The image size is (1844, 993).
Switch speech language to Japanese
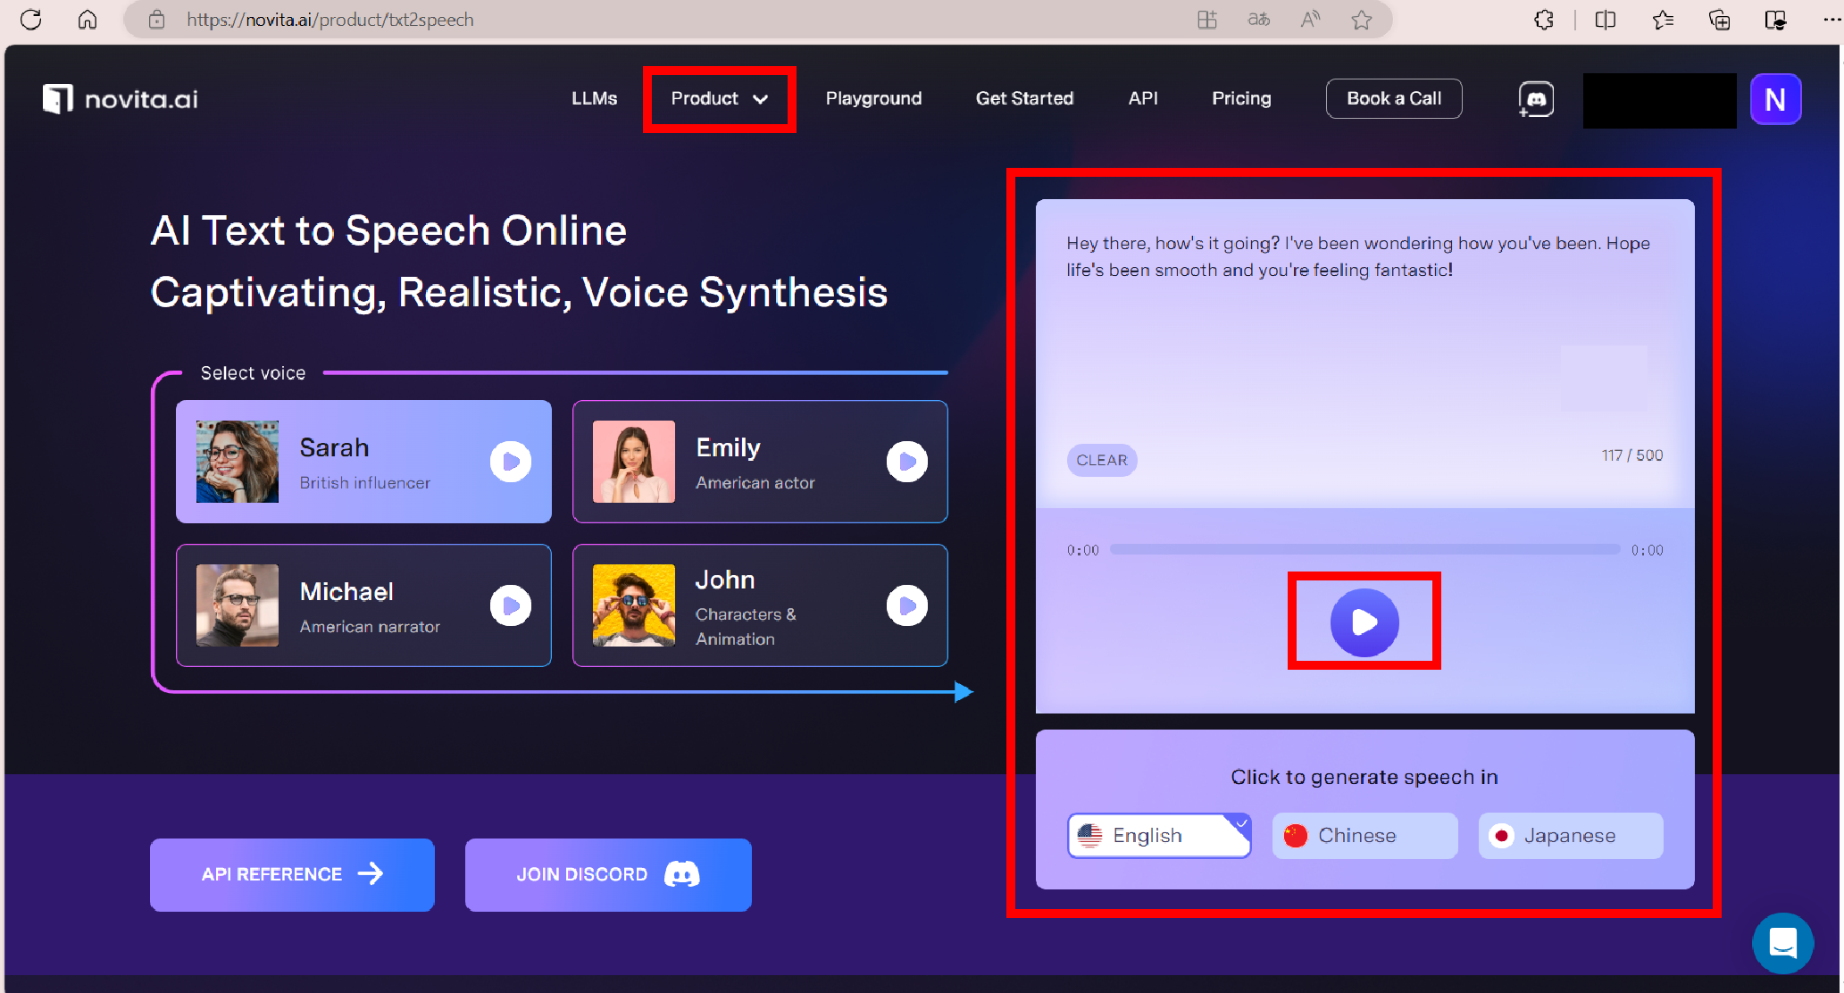click(x=1570, y=836)
